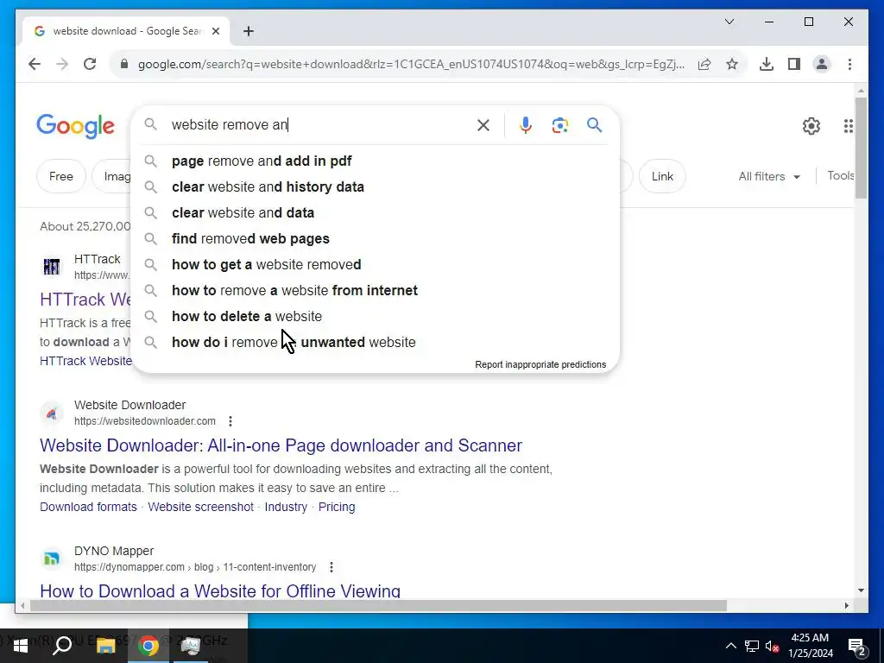Choose suggestion 'clear website and data'
884x663 pixels.
pos(375,213)
